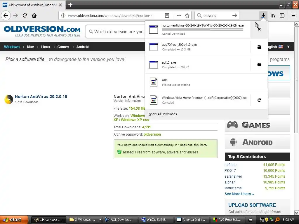Open contributor PKO17 profile
The image size is (299, 224).
click(x=230, y=170)
